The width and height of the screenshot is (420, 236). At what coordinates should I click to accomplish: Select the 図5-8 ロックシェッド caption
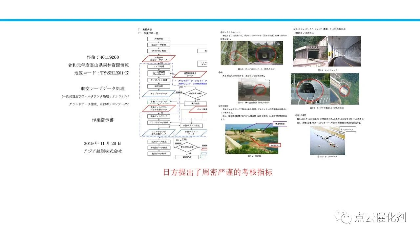pos(327,70)
